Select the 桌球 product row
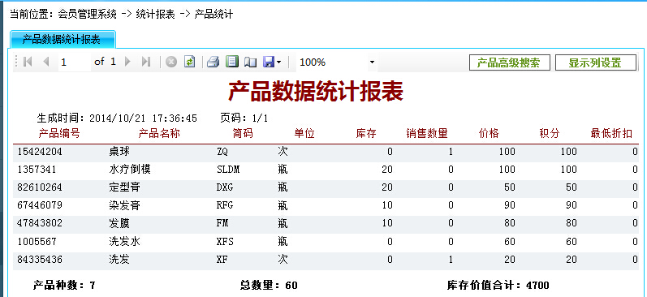This screenshot has width=647, height=297. (326, 152)
